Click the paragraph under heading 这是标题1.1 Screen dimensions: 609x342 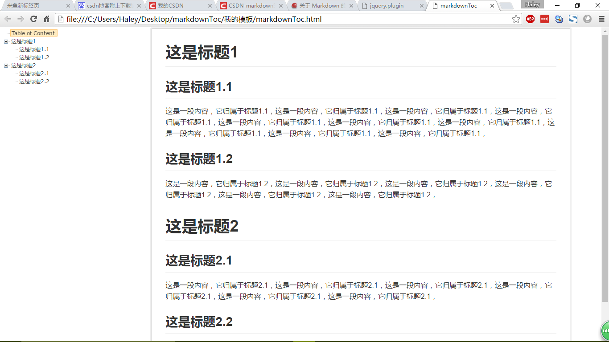click(361, 122)
